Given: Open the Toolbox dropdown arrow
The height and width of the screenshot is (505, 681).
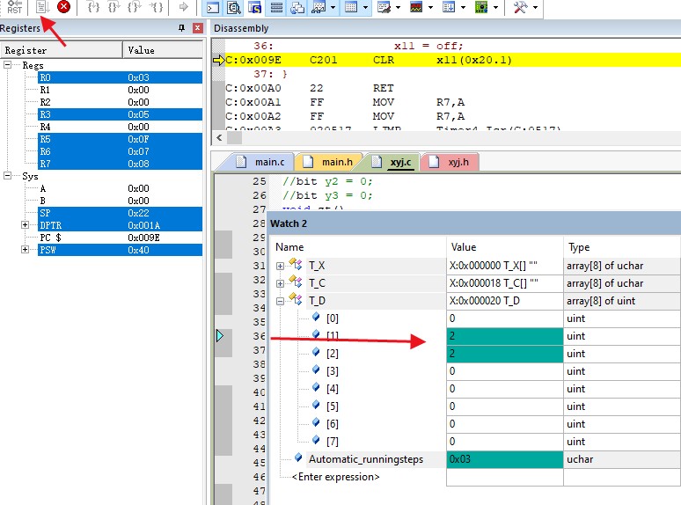Looking at the screenshot, I should coord(535,7).
